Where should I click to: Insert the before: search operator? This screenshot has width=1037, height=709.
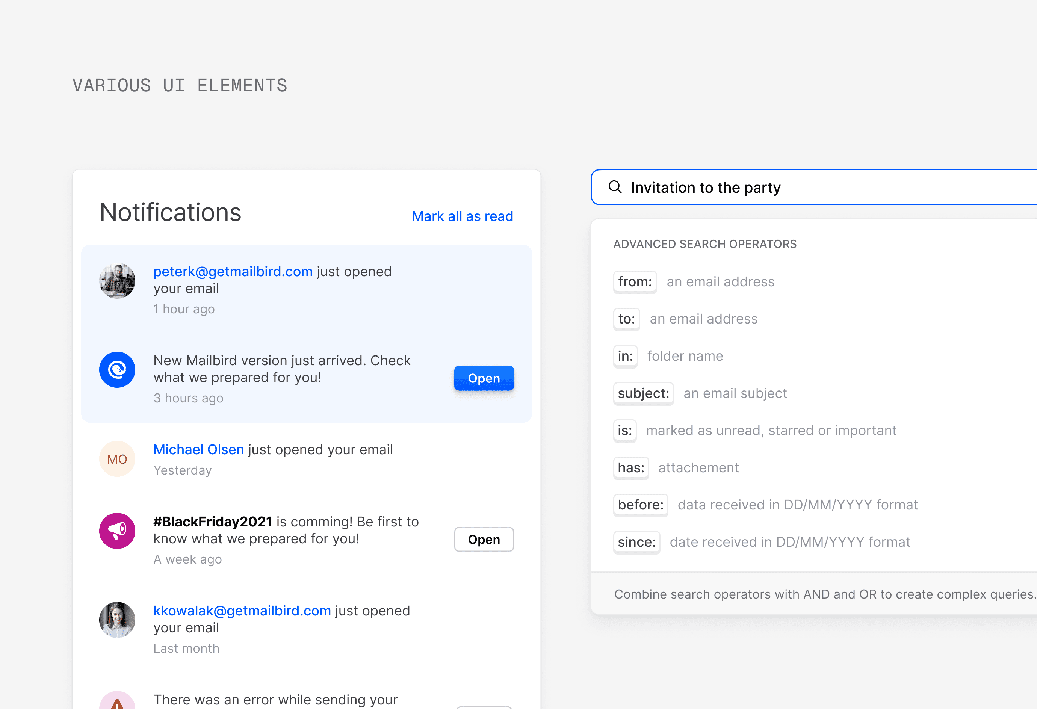pyautogui.click(x=641, y=505)
